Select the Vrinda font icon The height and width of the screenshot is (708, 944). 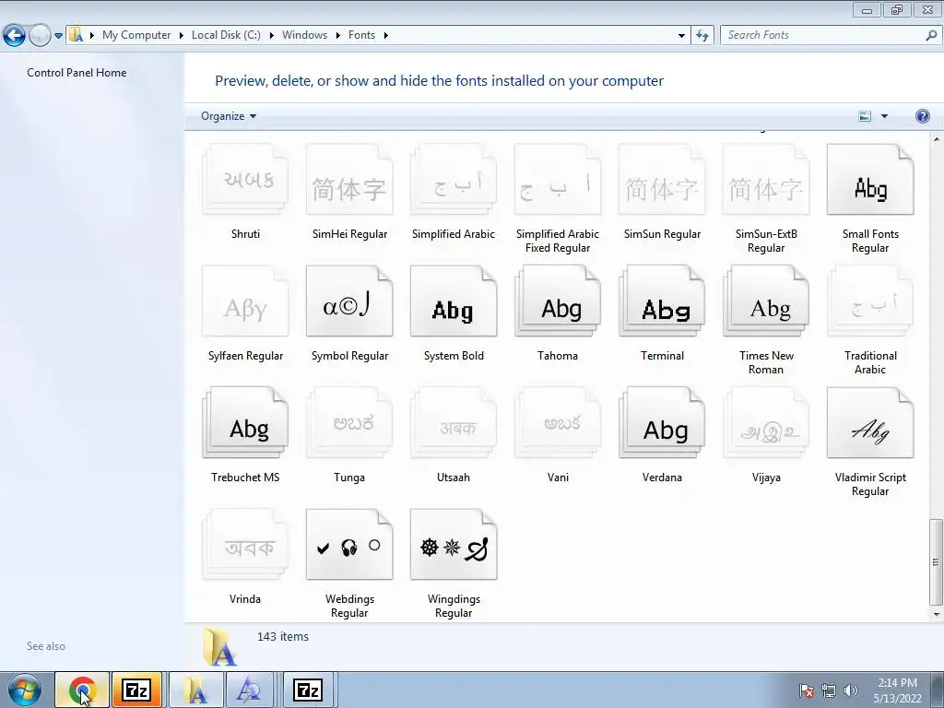point(245,544)
